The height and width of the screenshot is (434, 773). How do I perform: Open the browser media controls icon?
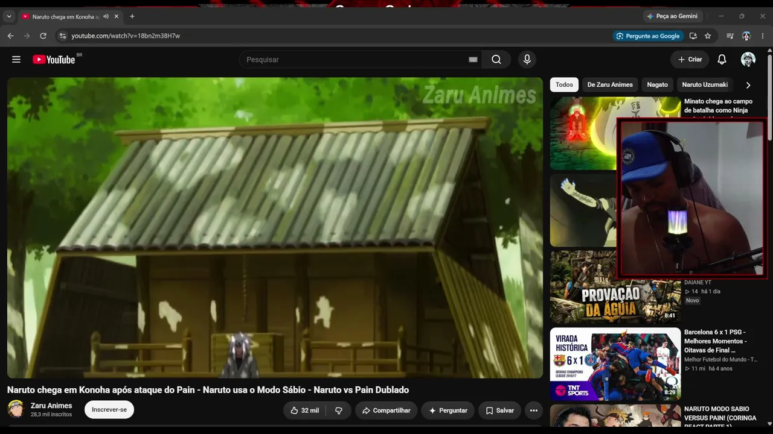730,36
